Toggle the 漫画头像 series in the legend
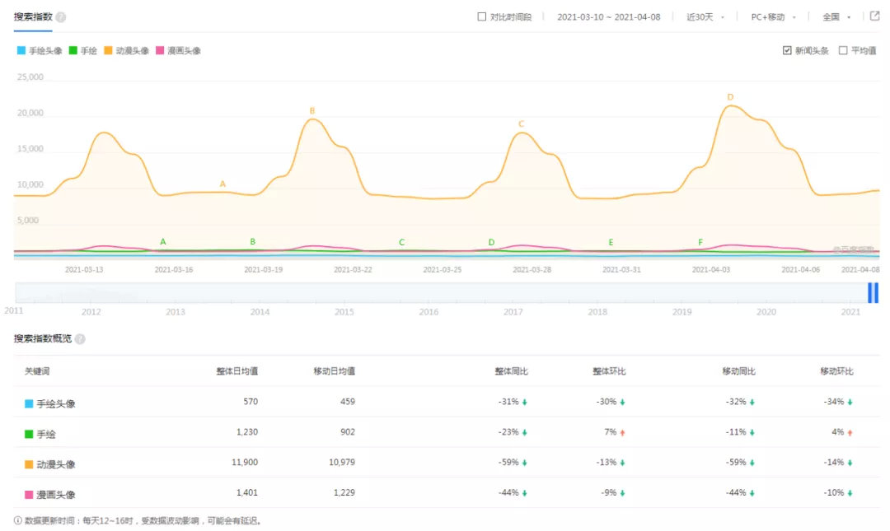This screenshot has width=890, height=531. (177, 51)
